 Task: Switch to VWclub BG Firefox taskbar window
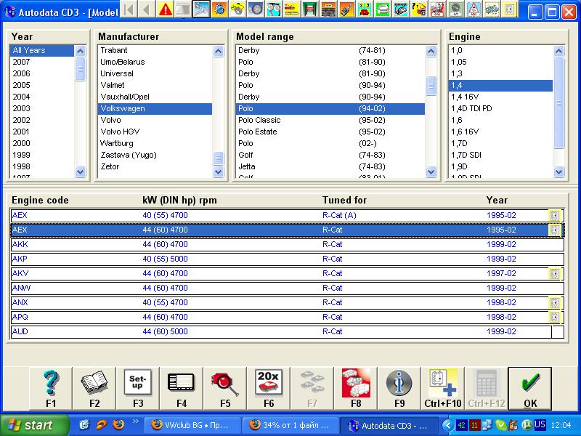click(189, 425)
